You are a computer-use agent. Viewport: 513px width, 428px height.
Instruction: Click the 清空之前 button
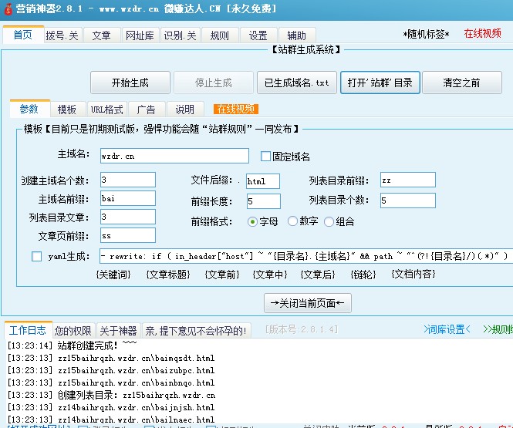tap(462, 83)
